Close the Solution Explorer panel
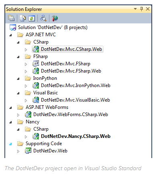Screen dimensions: 157x175 pos(148,9)
